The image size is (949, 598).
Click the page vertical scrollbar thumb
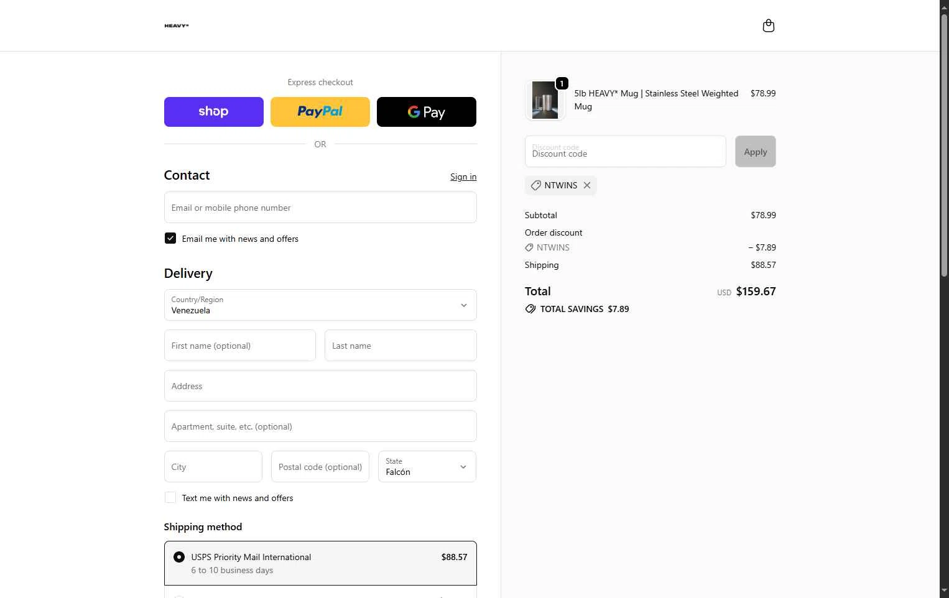[944, 144]
